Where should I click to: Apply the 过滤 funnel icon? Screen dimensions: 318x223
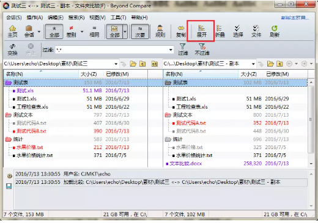tap(183, 49)
